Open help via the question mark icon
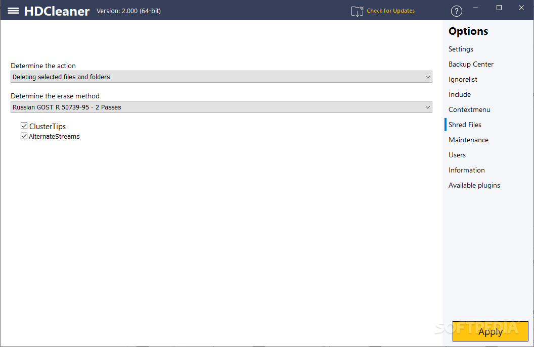Viewport: 534px width, 347px height. point(456,11)
